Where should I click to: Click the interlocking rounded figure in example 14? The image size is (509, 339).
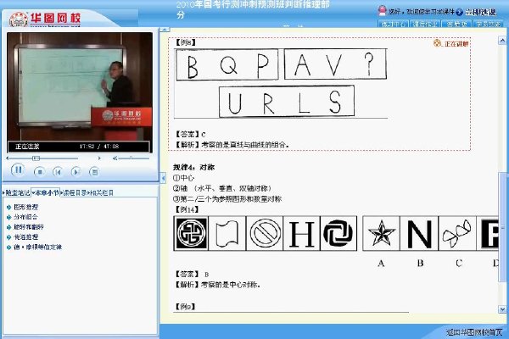click(338, 233)
